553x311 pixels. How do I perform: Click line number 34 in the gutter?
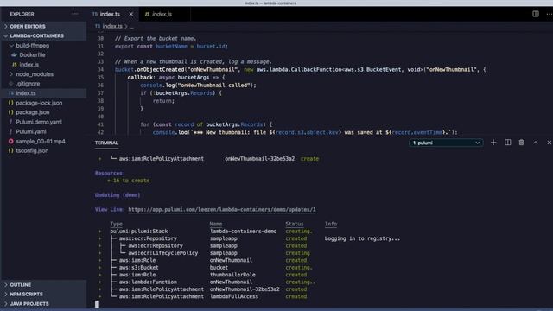pyautogui.click(x=100, y=69)
